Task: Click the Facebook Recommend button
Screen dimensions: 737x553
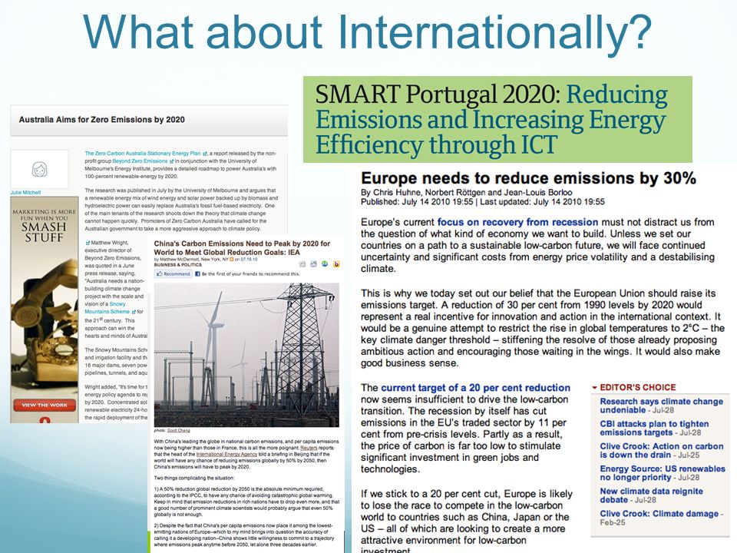Action: 174,273
